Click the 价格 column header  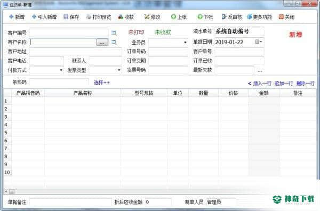pyautogui.click(x=233, y=93)
